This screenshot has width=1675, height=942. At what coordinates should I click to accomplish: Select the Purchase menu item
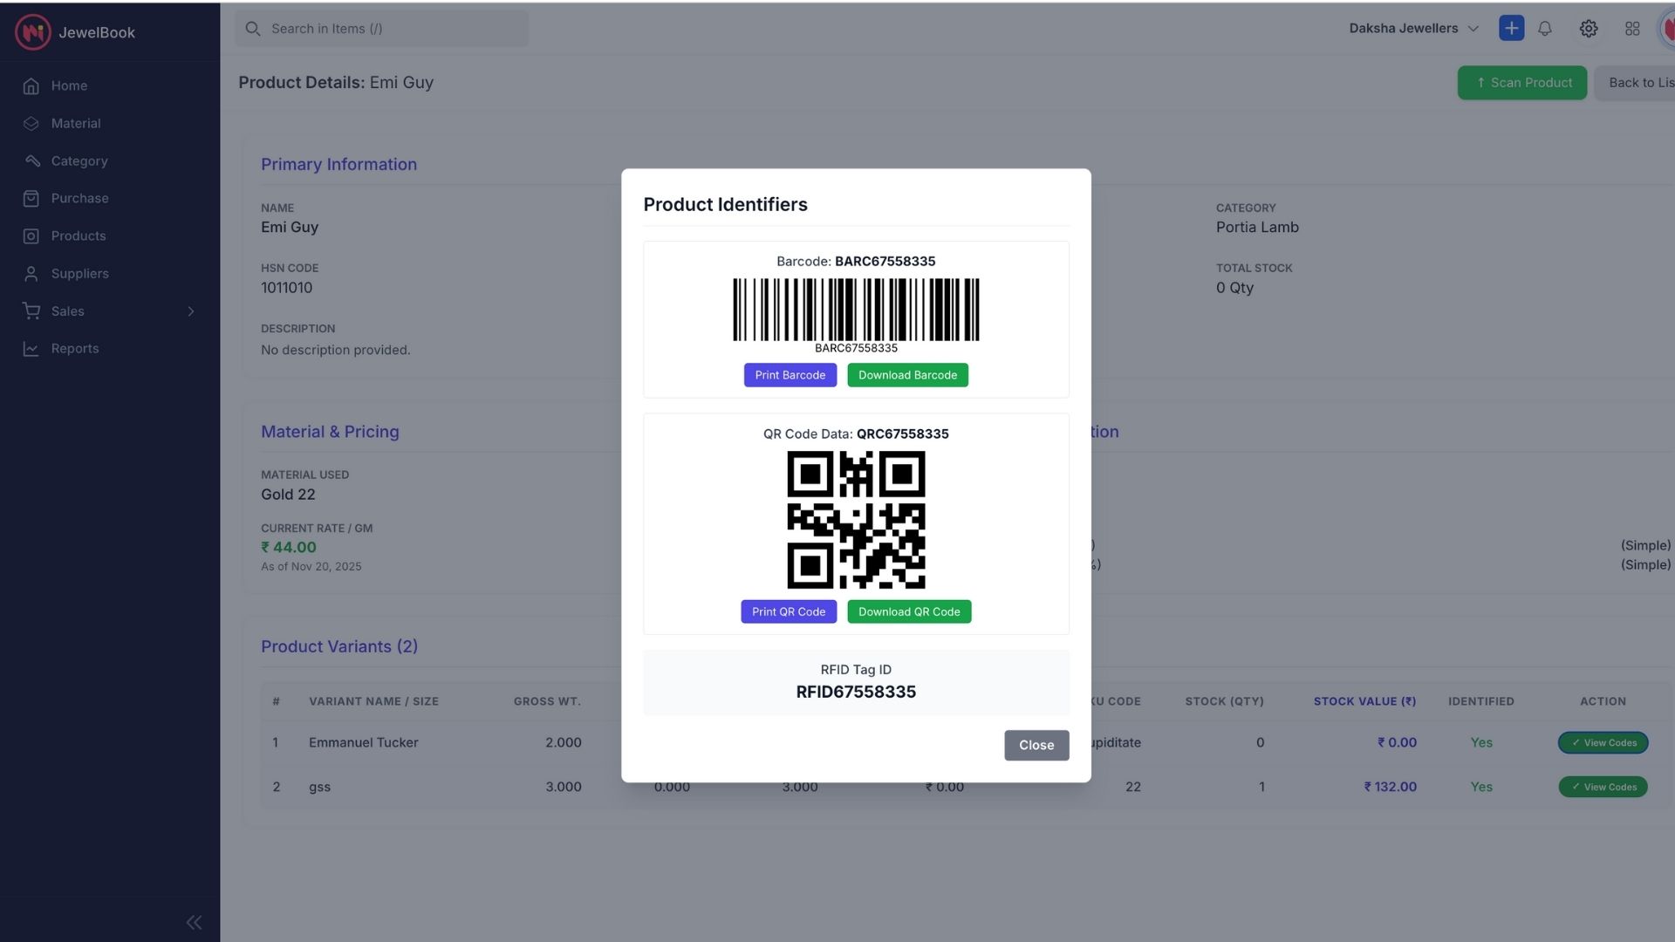click(x=79, y=198)
